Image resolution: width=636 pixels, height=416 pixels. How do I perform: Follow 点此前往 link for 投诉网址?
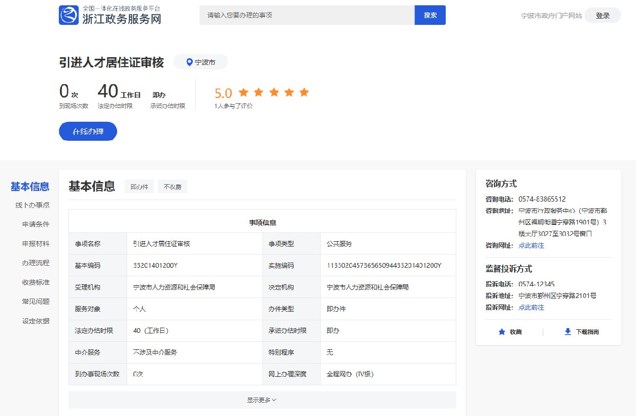(531, 308)
